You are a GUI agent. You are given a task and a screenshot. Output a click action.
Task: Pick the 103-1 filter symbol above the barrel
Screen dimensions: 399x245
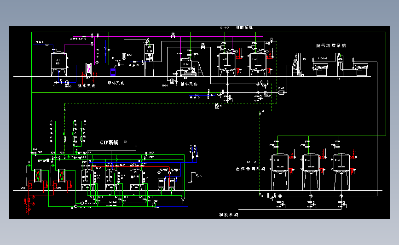[x=124, y=56]
